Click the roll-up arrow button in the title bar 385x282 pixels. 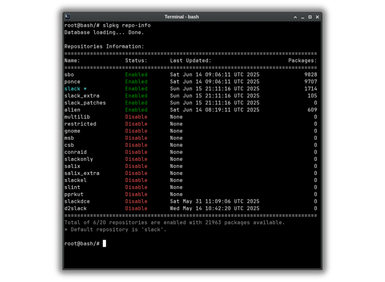pos(295,17)
